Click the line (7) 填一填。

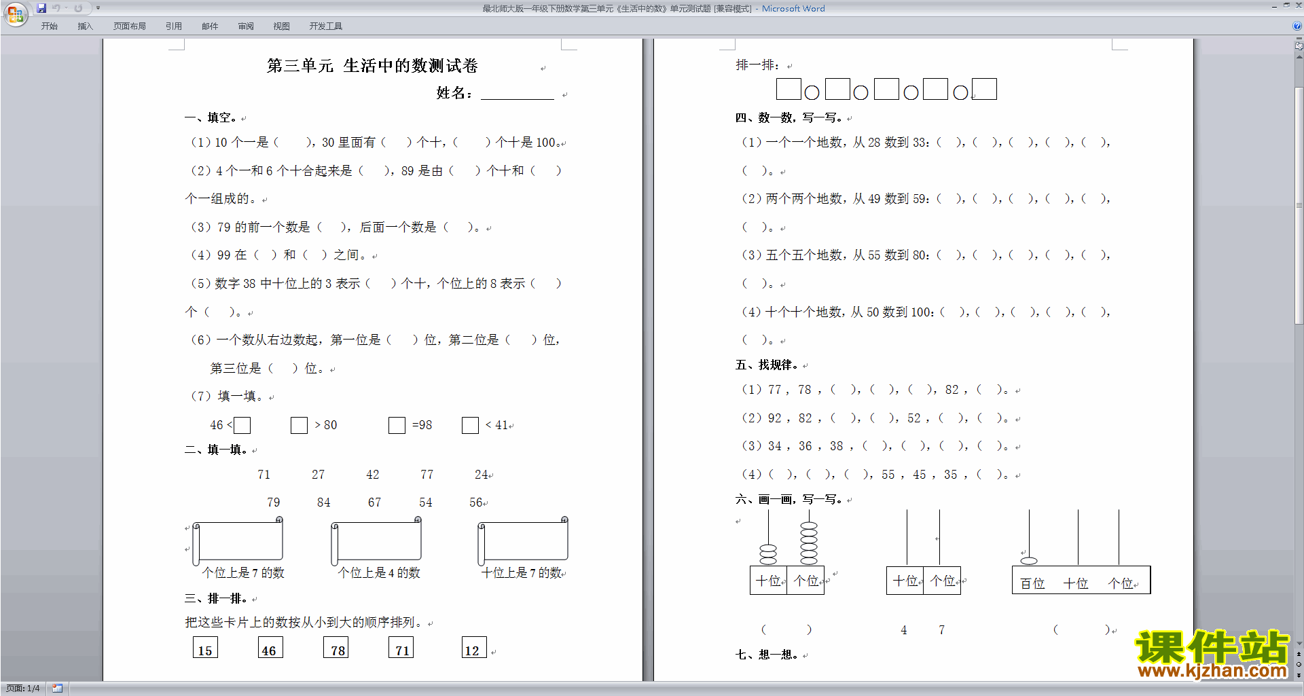point(227,397)
